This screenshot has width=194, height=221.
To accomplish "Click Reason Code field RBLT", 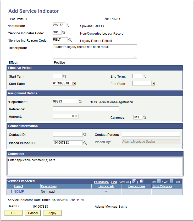I will pyautogui.click(x=60, y=40).
